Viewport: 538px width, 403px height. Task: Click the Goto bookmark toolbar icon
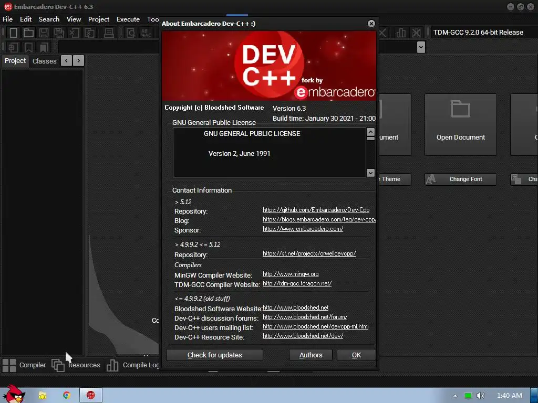click(44, 47)
